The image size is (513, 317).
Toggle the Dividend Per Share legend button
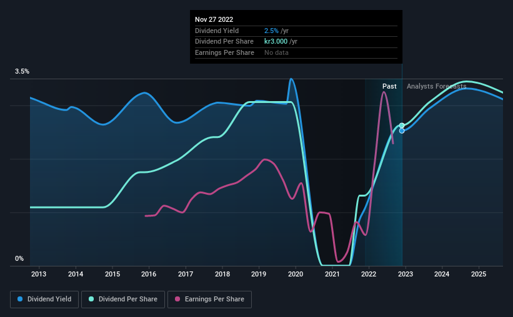point(123,300)
